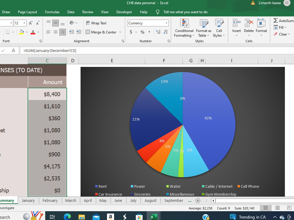
Task: Apply comma style
Action: pyautogui.click(x=149, y=32)
